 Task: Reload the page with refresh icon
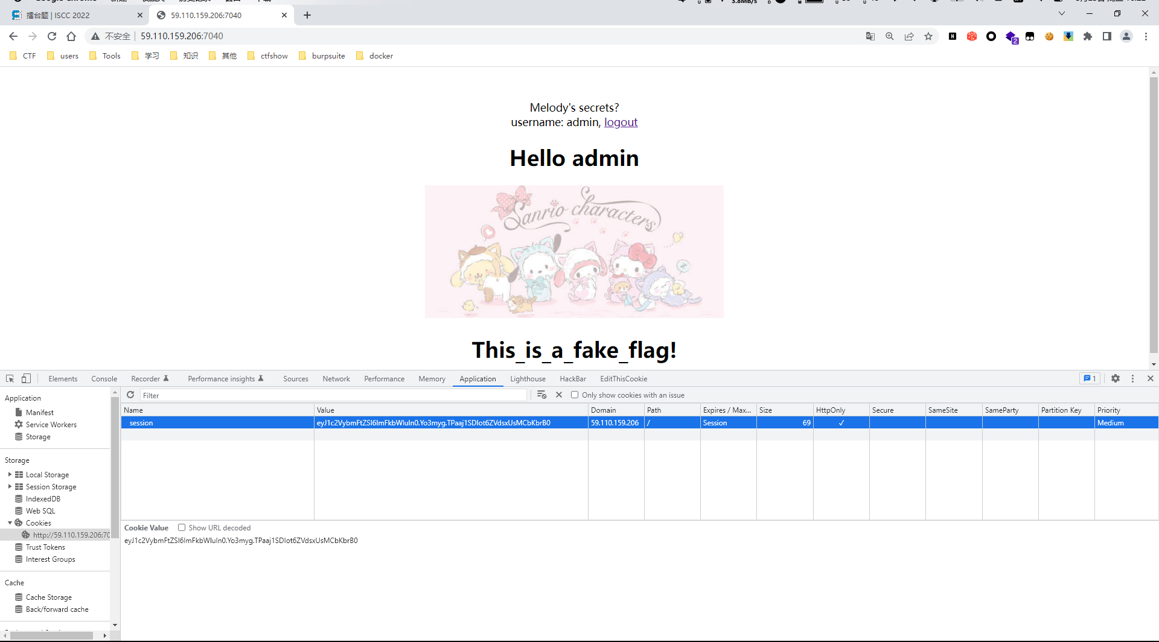52,36
